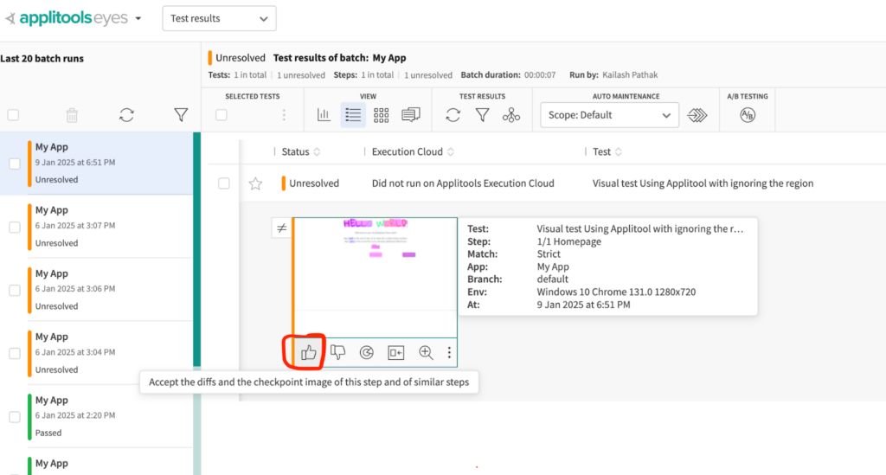The image size is (886, 475).
Task: Click the test results filter icon
Action: tap(482, 115)
